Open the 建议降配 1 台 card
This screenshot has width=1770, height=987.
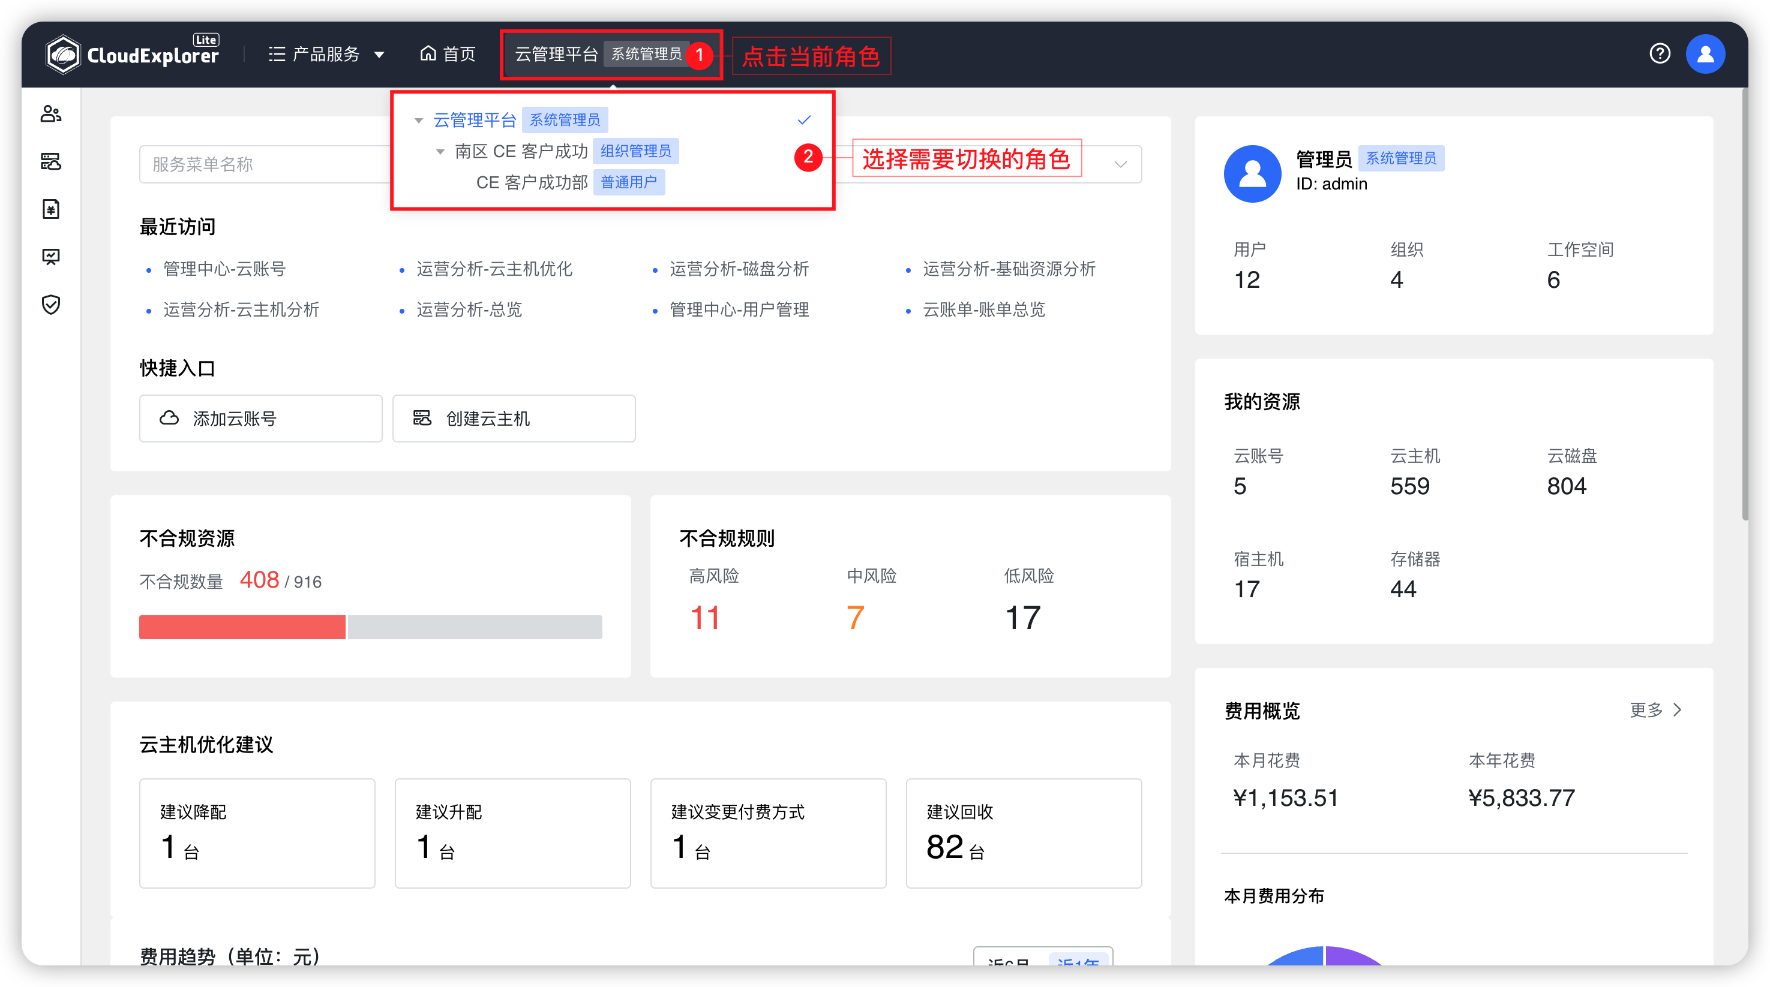click(257, 833)
